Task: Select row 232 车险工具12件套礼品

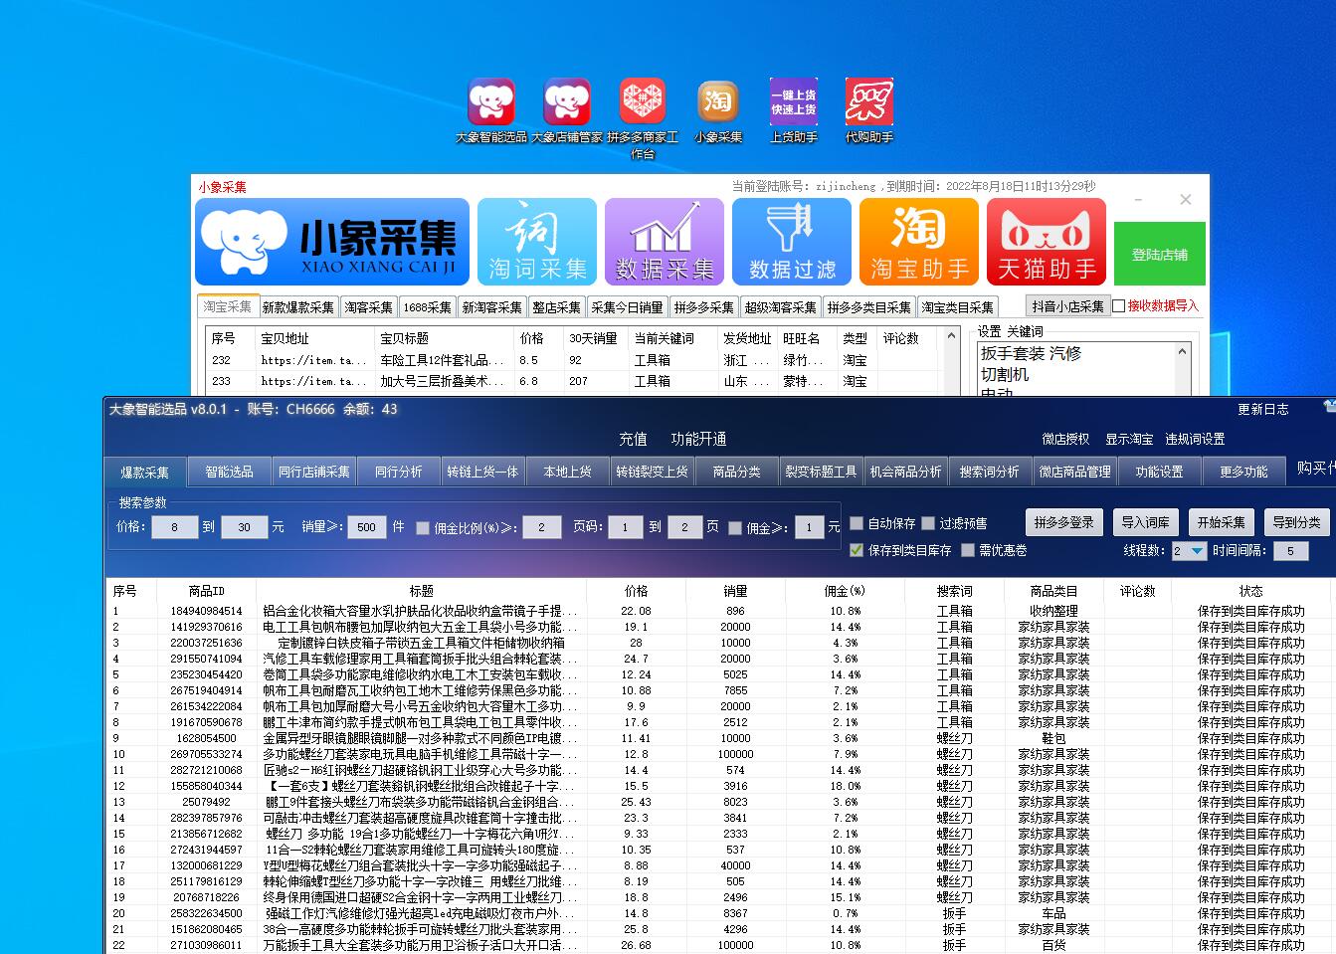Action: (x=573, y=360)
